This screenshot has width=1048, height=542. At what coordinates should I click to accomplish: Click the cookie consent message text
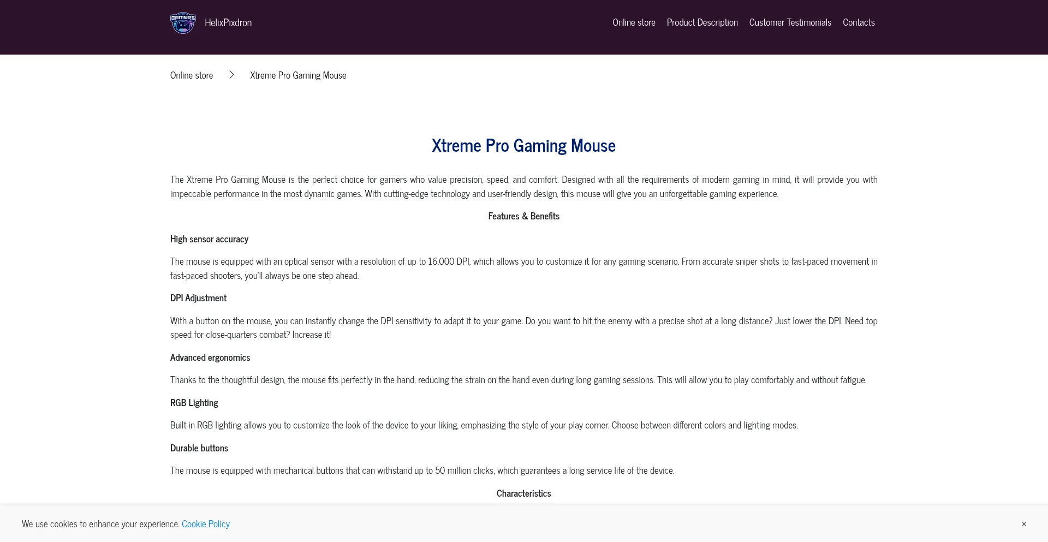(101, 523)
